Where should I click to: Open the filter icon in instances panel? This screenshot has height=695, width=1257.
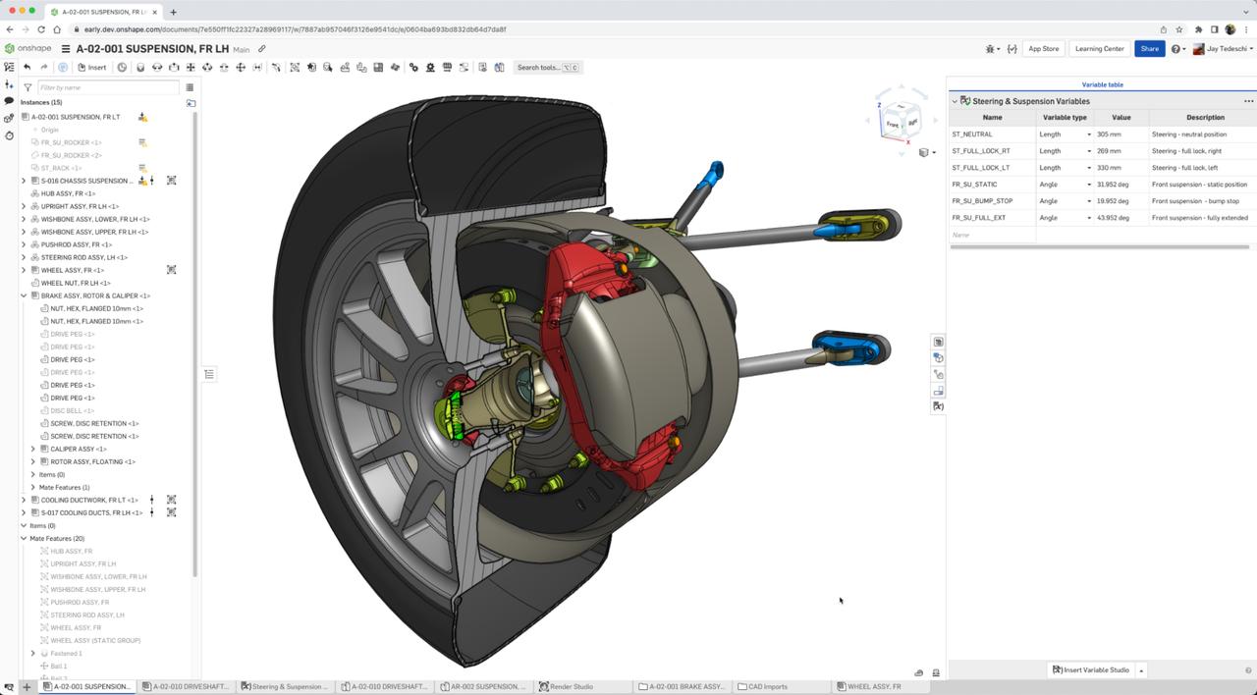[27, 87]
